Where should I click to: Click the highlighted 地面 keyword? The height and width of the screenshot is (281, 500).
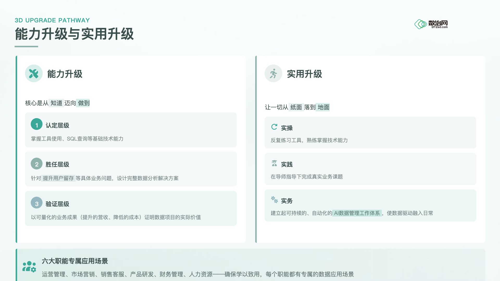click(x=323, y=107)
